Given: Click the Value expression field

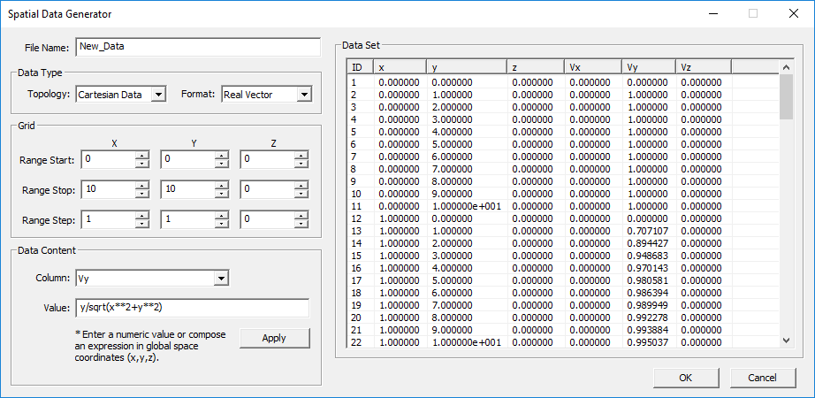Looking at the screenshot, I should pyautogui.click(x=192, y=308).
